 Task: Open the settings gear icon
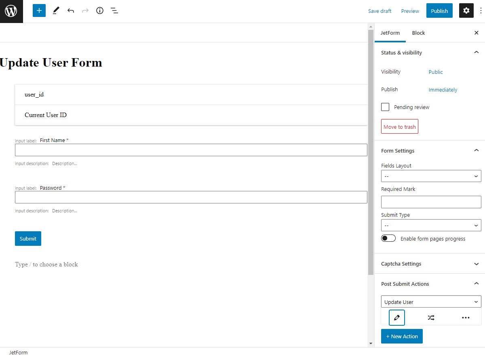click(466, 10)
